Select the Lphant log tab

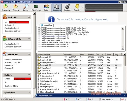(x=46, y=25)
